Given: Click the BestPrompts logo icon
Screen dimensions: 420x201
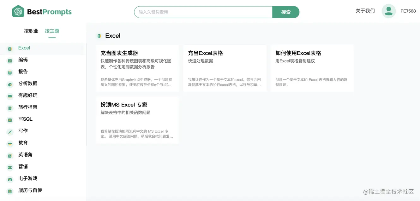Looking at the screenshot, I should point(18,11).
